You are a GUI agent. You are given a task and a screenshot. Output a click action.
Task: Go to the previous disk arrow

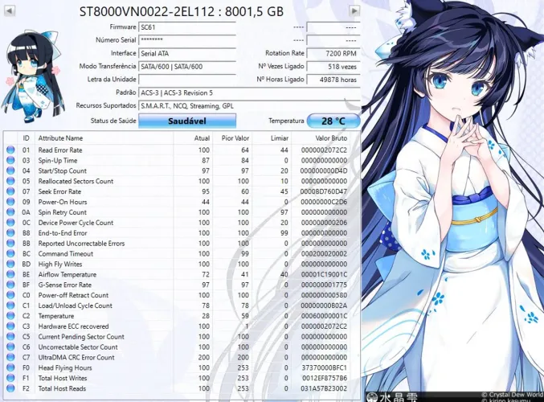pos(9,11)
